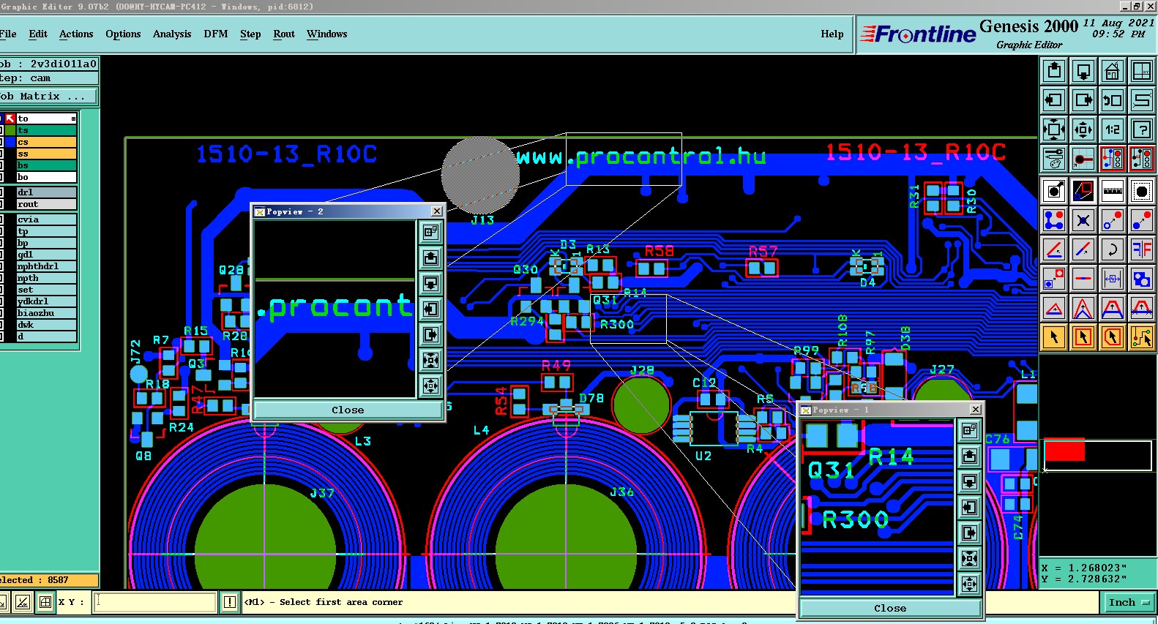Screen dimensions: 1158x624
Task: Click the black pad with arrow icon
Action: 1054,191
